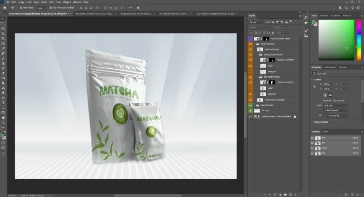The height and width of the screenshot is (197, 364).
Task: Click the foreground color swatch in toolbar
Action: 2,136
